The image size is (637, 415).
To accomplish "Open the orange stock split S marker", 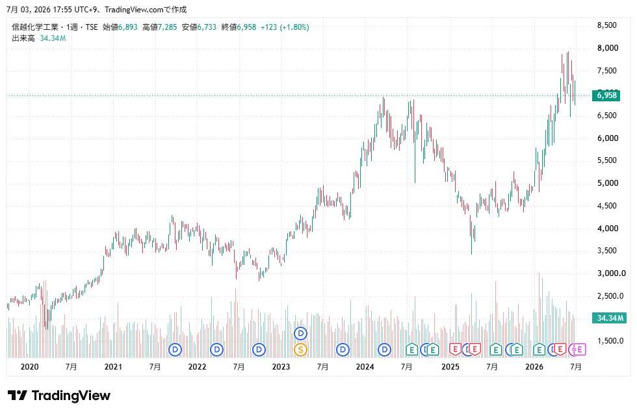I will [300, 349].
